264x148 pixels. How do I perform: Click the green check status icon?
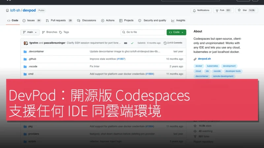coord(132,43)
